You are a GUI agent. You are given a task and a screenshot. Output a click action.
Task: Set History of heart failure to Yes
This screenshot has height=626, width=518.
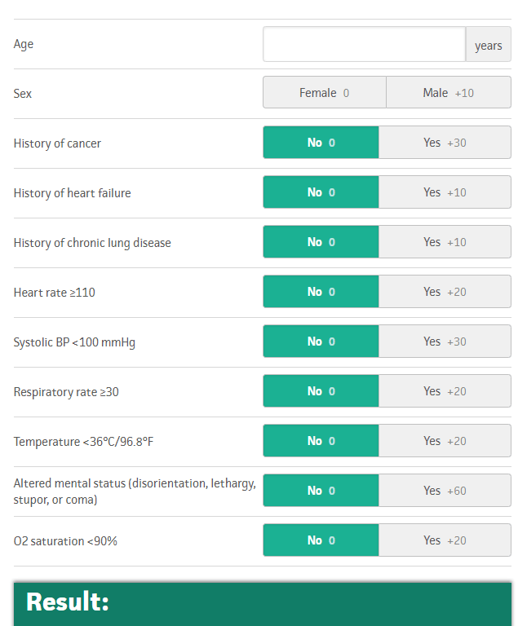(445, 192)
